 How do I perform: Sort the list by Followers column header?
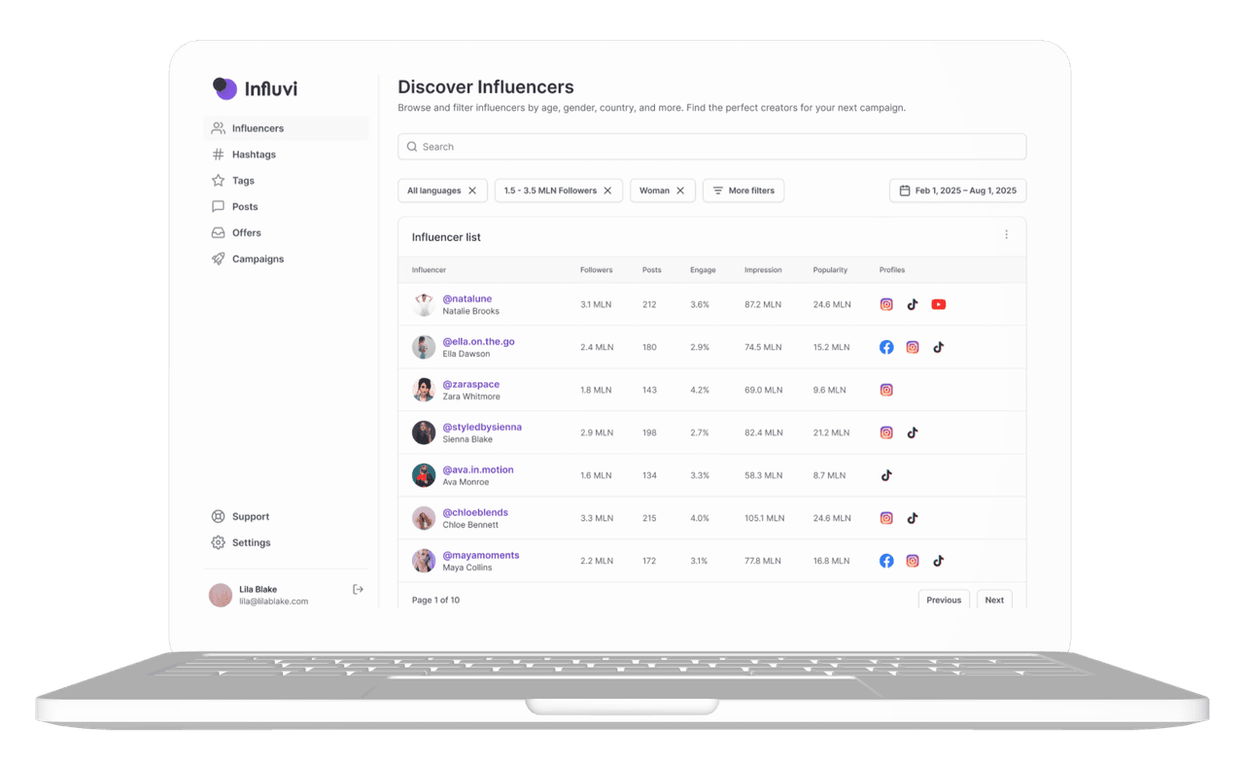596,270
